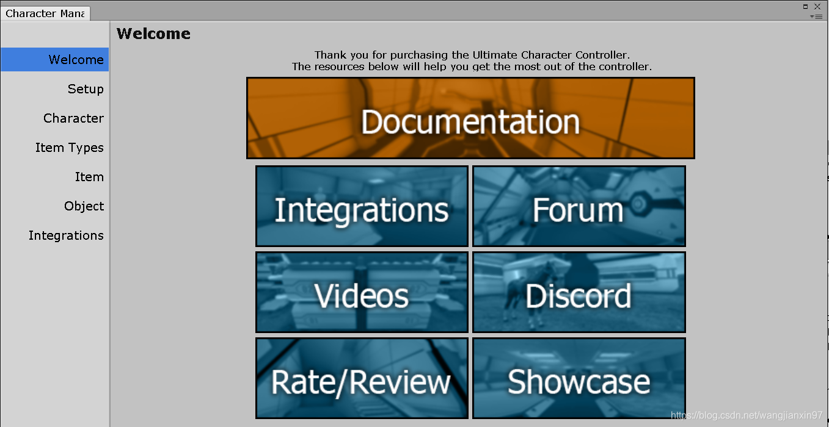Viewport: 829px width, 427px height.
Task: Open the Videos tile
Action: point(362,292)
